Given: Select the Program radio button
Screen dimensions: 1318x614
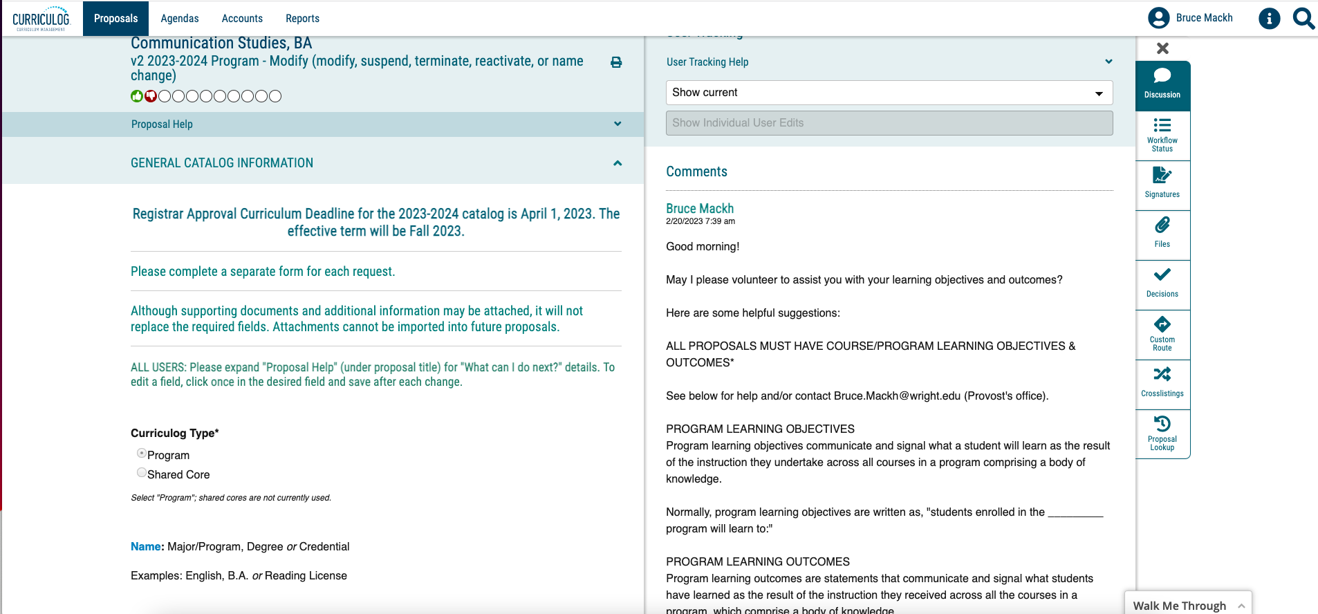Looking at the screenshot, I should [x=142, y=454].
